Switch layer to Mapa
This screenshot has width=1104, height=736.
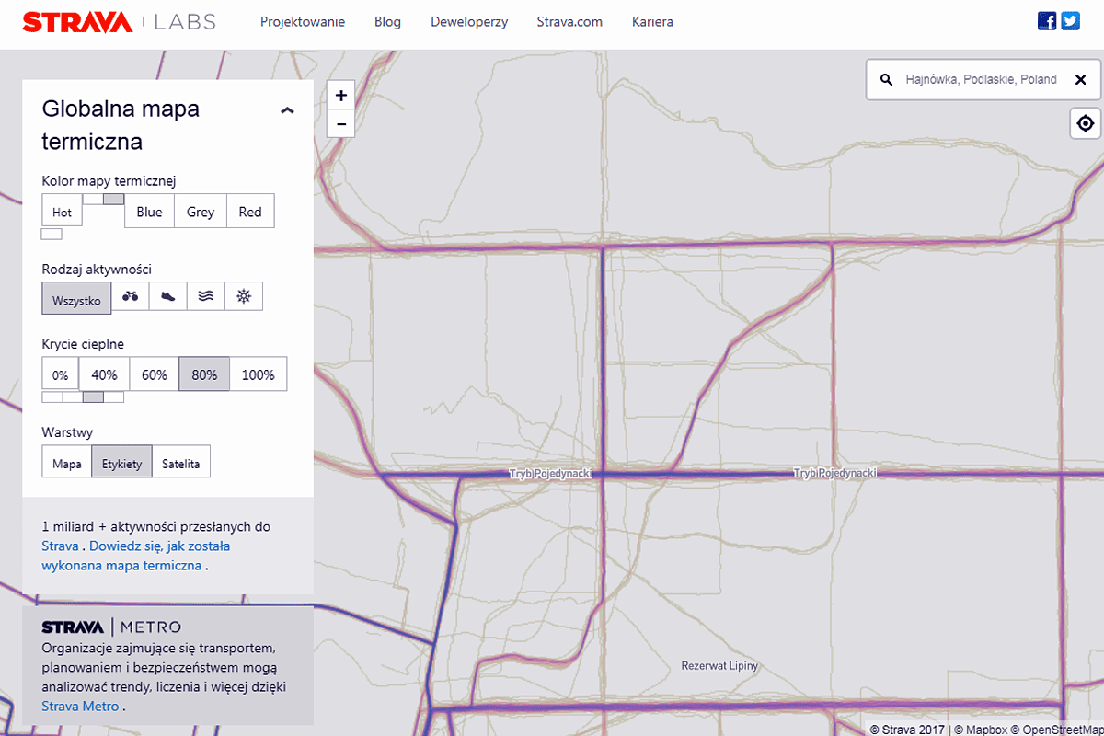point(66,463)
